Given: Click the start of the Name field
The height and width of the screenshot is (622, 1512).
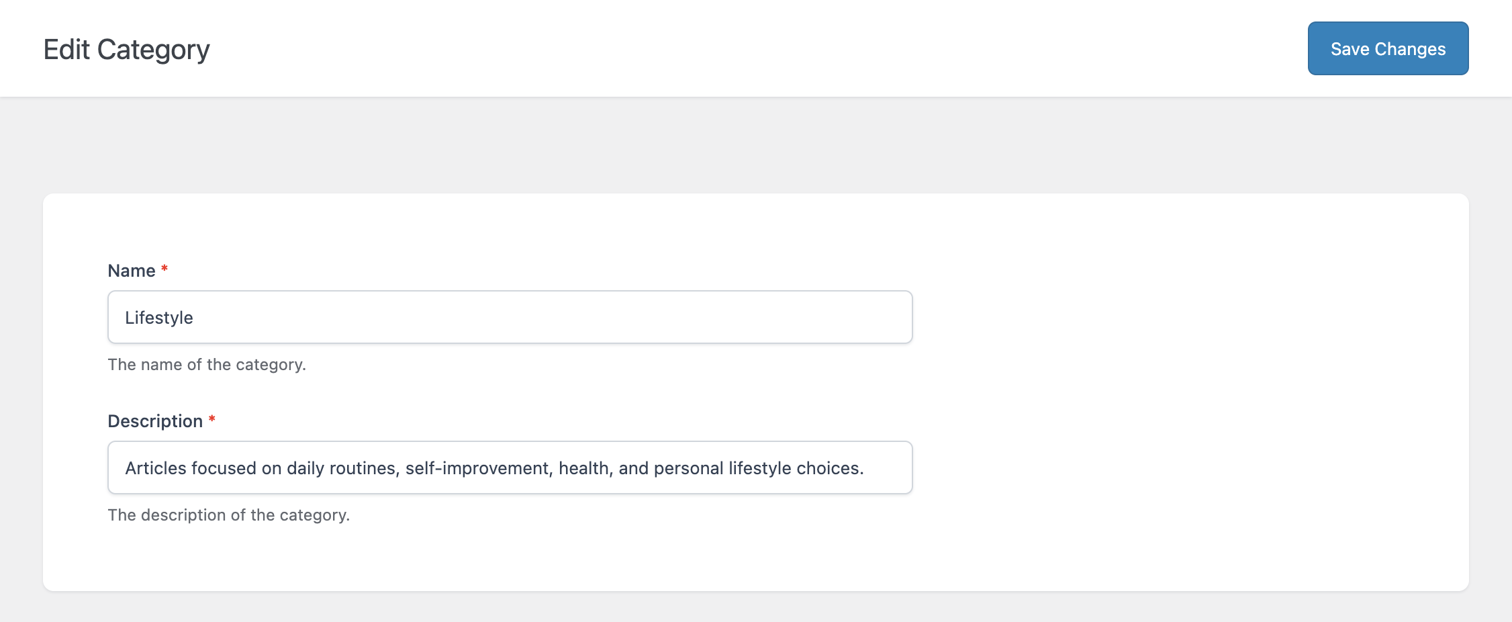Looking at the screenshot, I should point(128,316).
